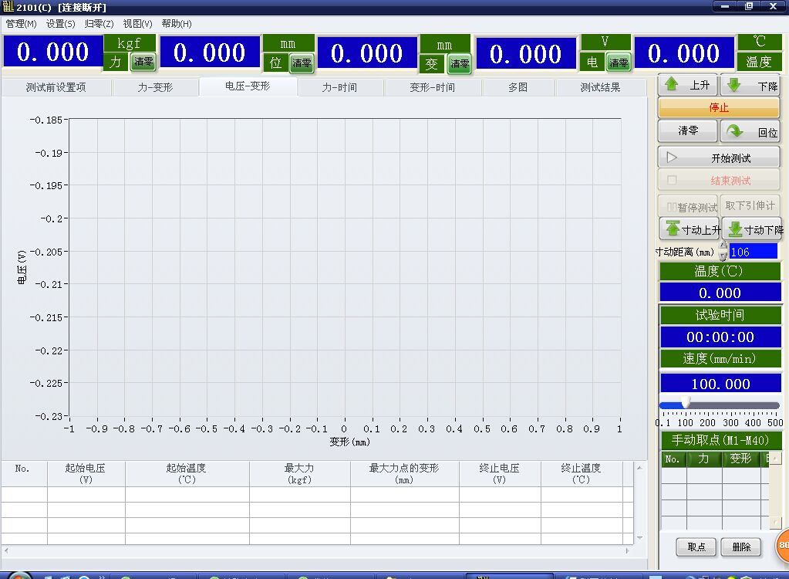Screen dimensions: 789x579
Task: Decrease the 寸动距离 value with down spinner
Action: click(x=723, y=256)
